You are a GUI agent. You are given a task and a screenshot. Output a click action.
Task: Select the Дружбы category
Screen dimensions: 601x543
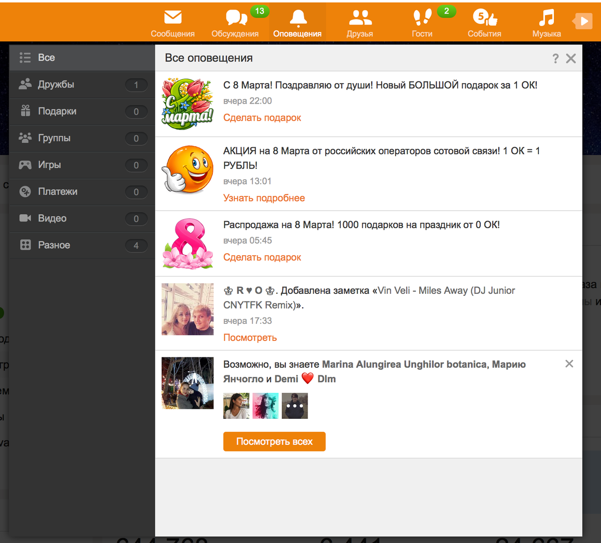pyautogui.click(x=82, y=85)
